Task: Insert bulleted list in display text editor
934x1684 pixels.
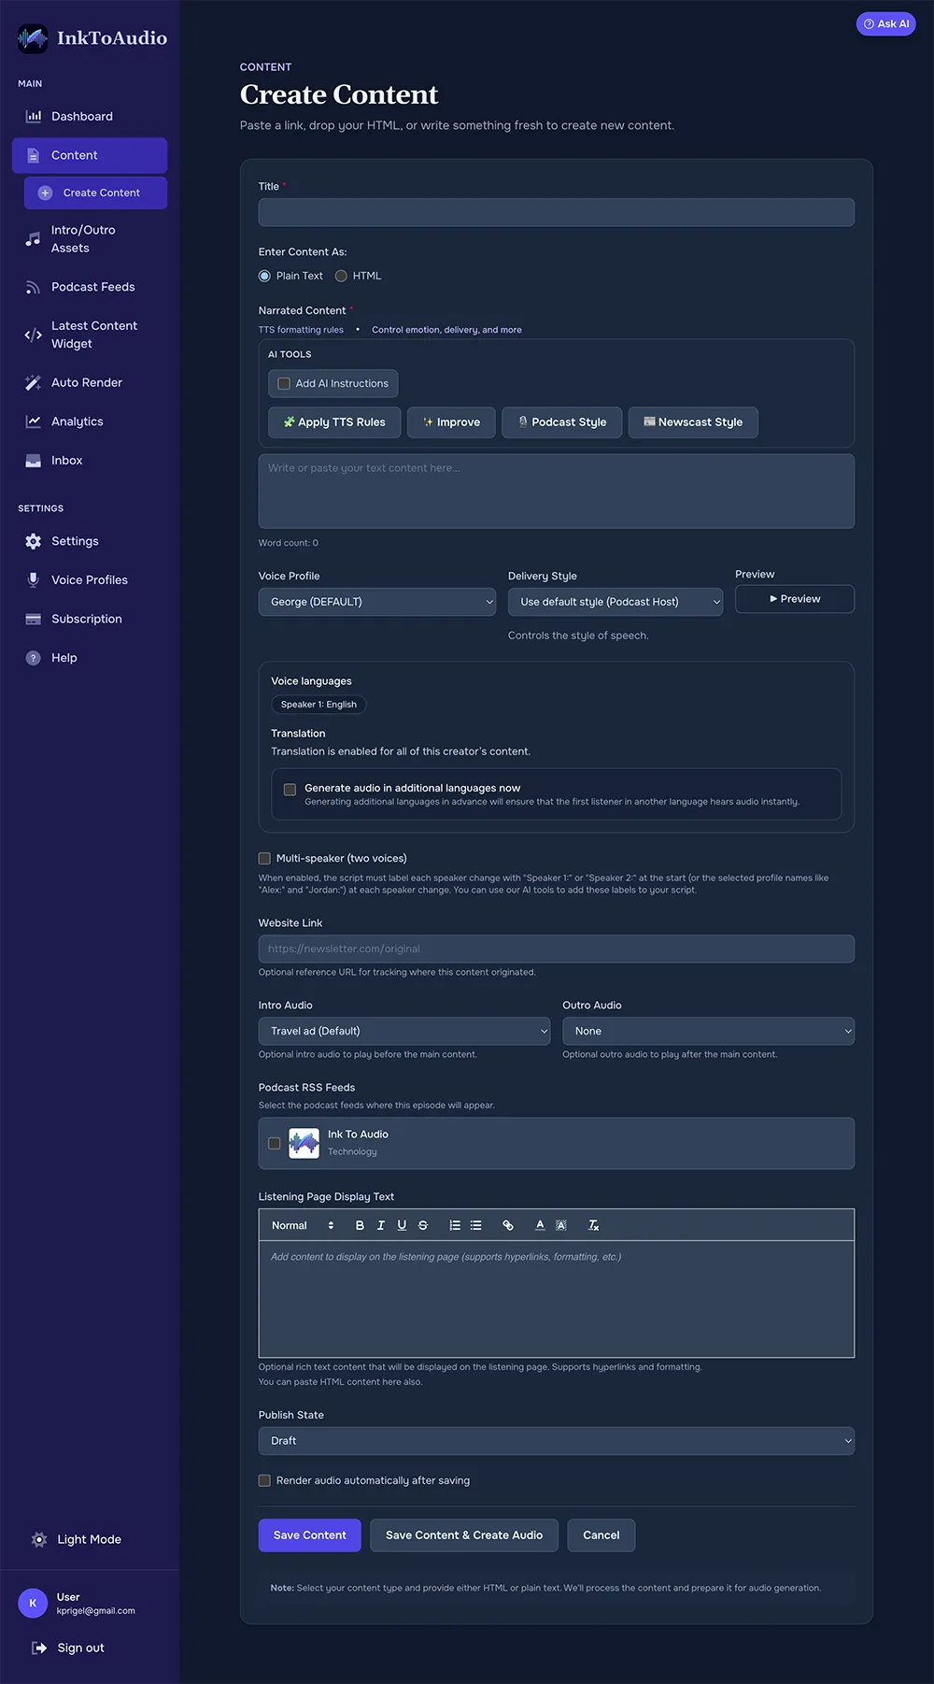Action: 476,1225
